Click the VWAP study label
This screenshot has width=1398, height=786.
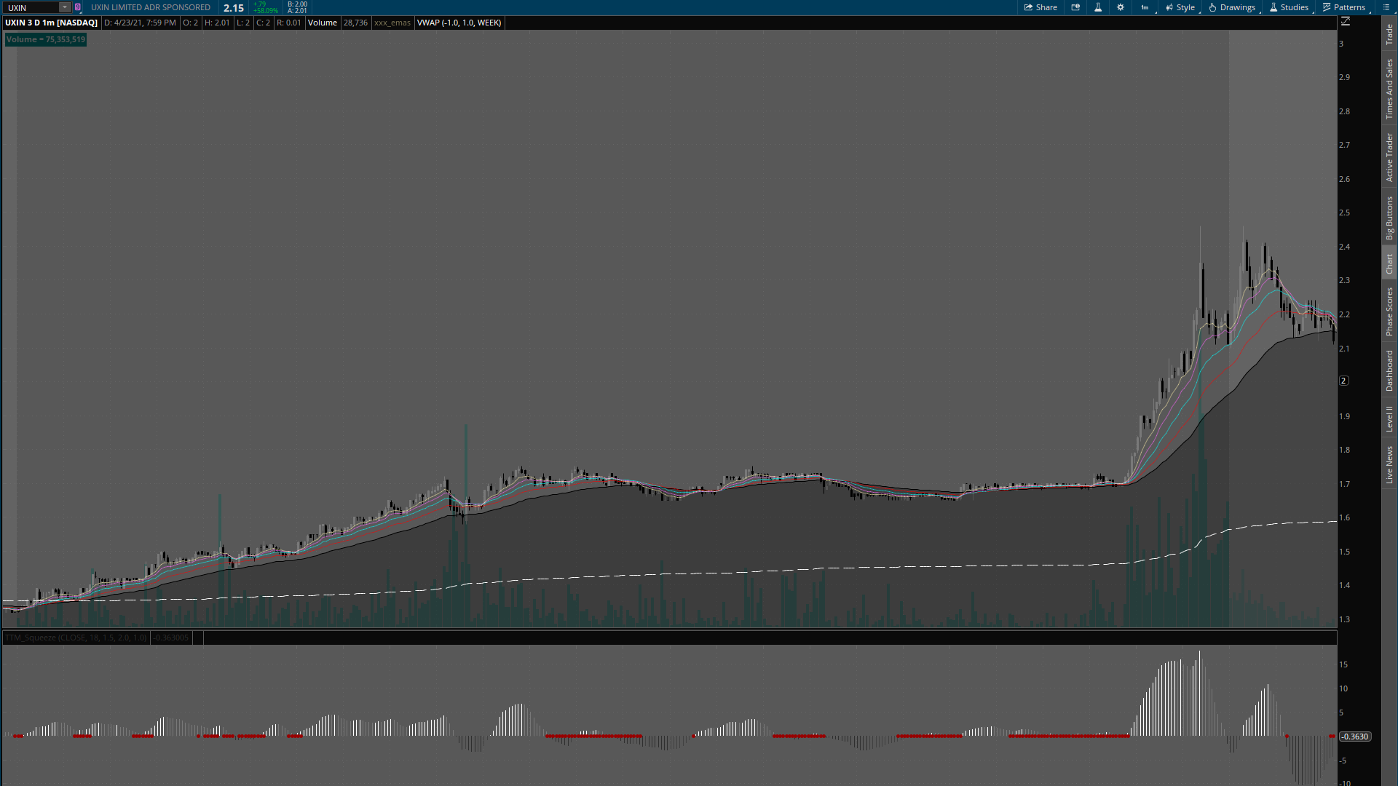[x=459, y=23]
